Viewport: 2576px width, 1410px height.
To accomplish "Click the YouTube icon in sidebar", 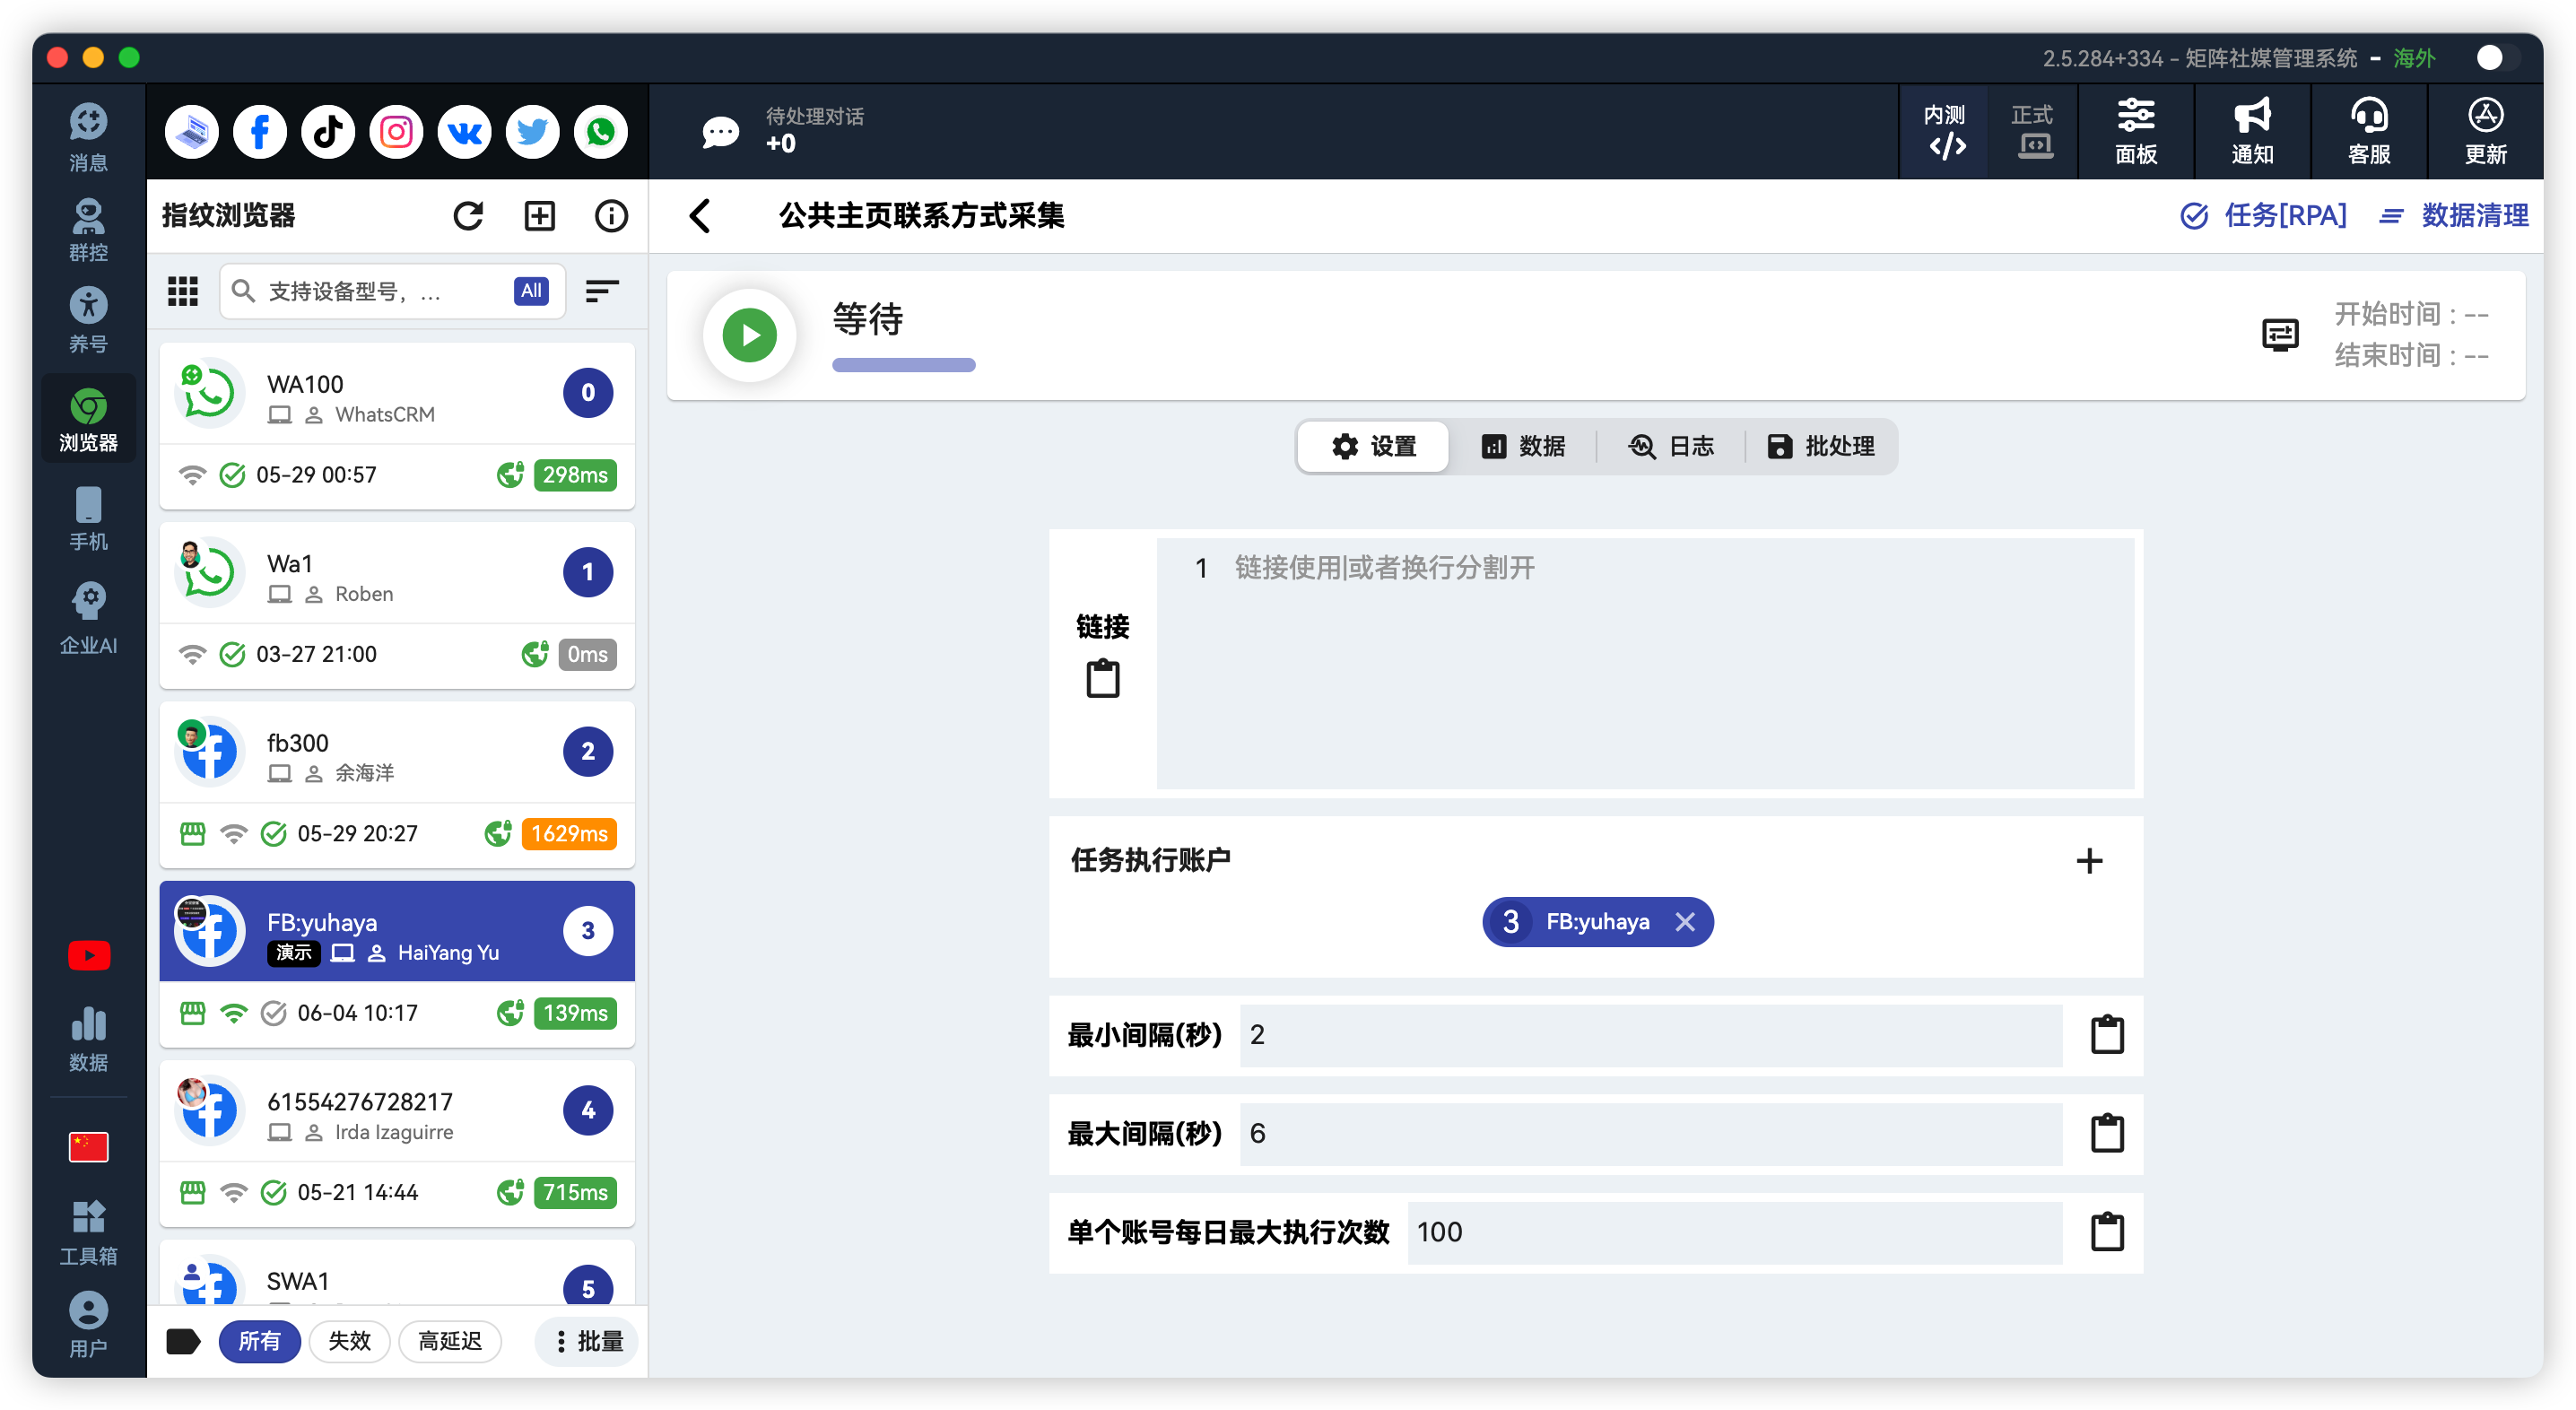I will coord(89,956).
